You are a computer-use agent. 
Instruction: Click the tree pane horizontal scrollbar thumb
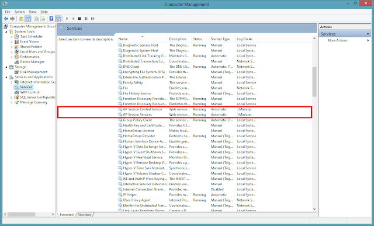[21, 214]
